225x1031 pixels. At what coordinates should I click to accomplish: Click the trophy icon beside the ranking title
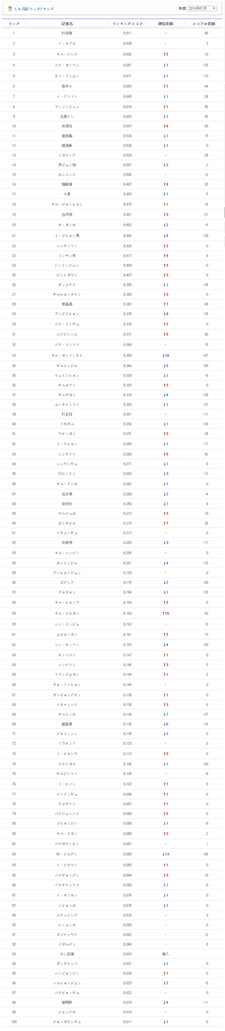pyautogui.click(x=10, y=9)
